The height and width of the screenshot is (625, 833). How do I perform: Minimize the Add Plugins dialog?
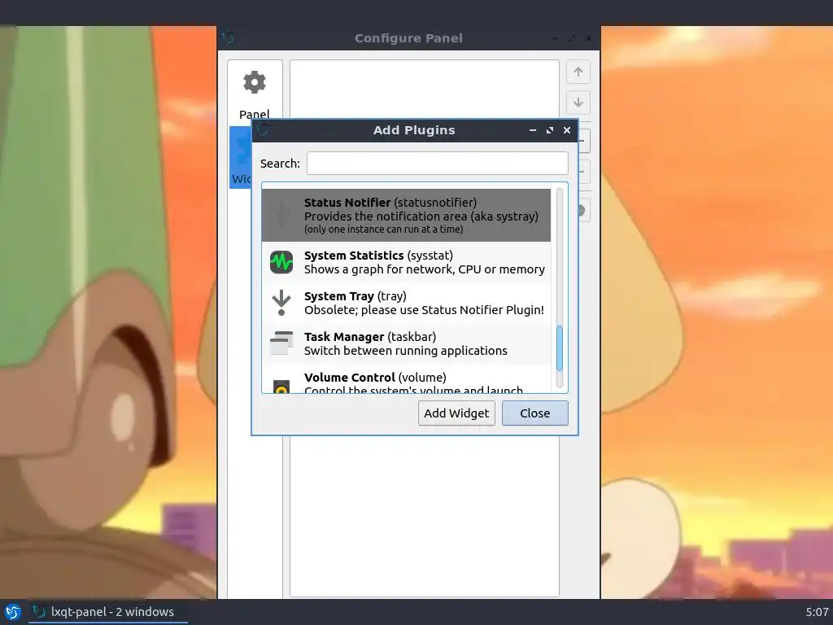533,130
